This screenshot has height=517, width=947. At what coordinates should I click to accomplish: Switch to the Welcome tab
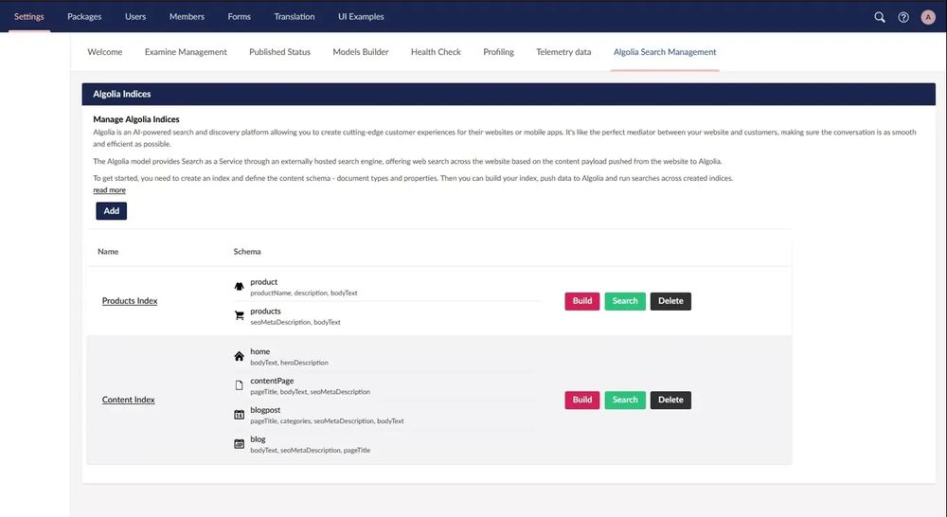click(104, 52)
